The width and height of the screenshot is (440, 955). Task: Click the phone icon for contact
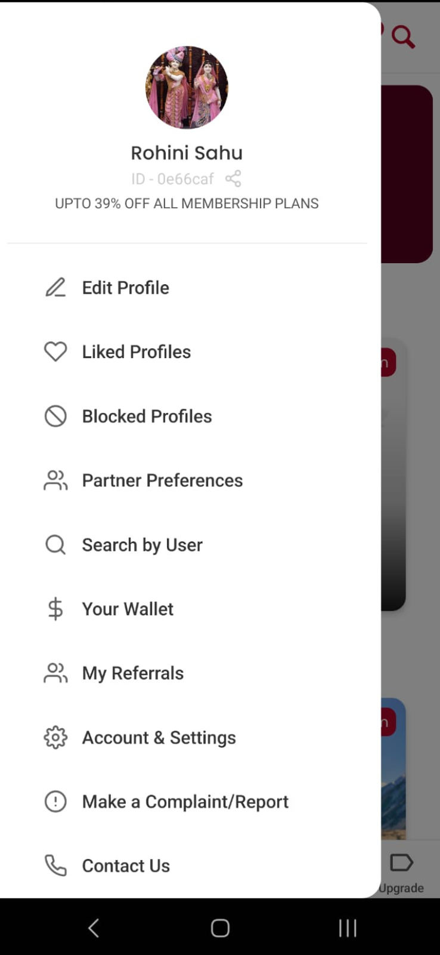[x=55, y=865]
